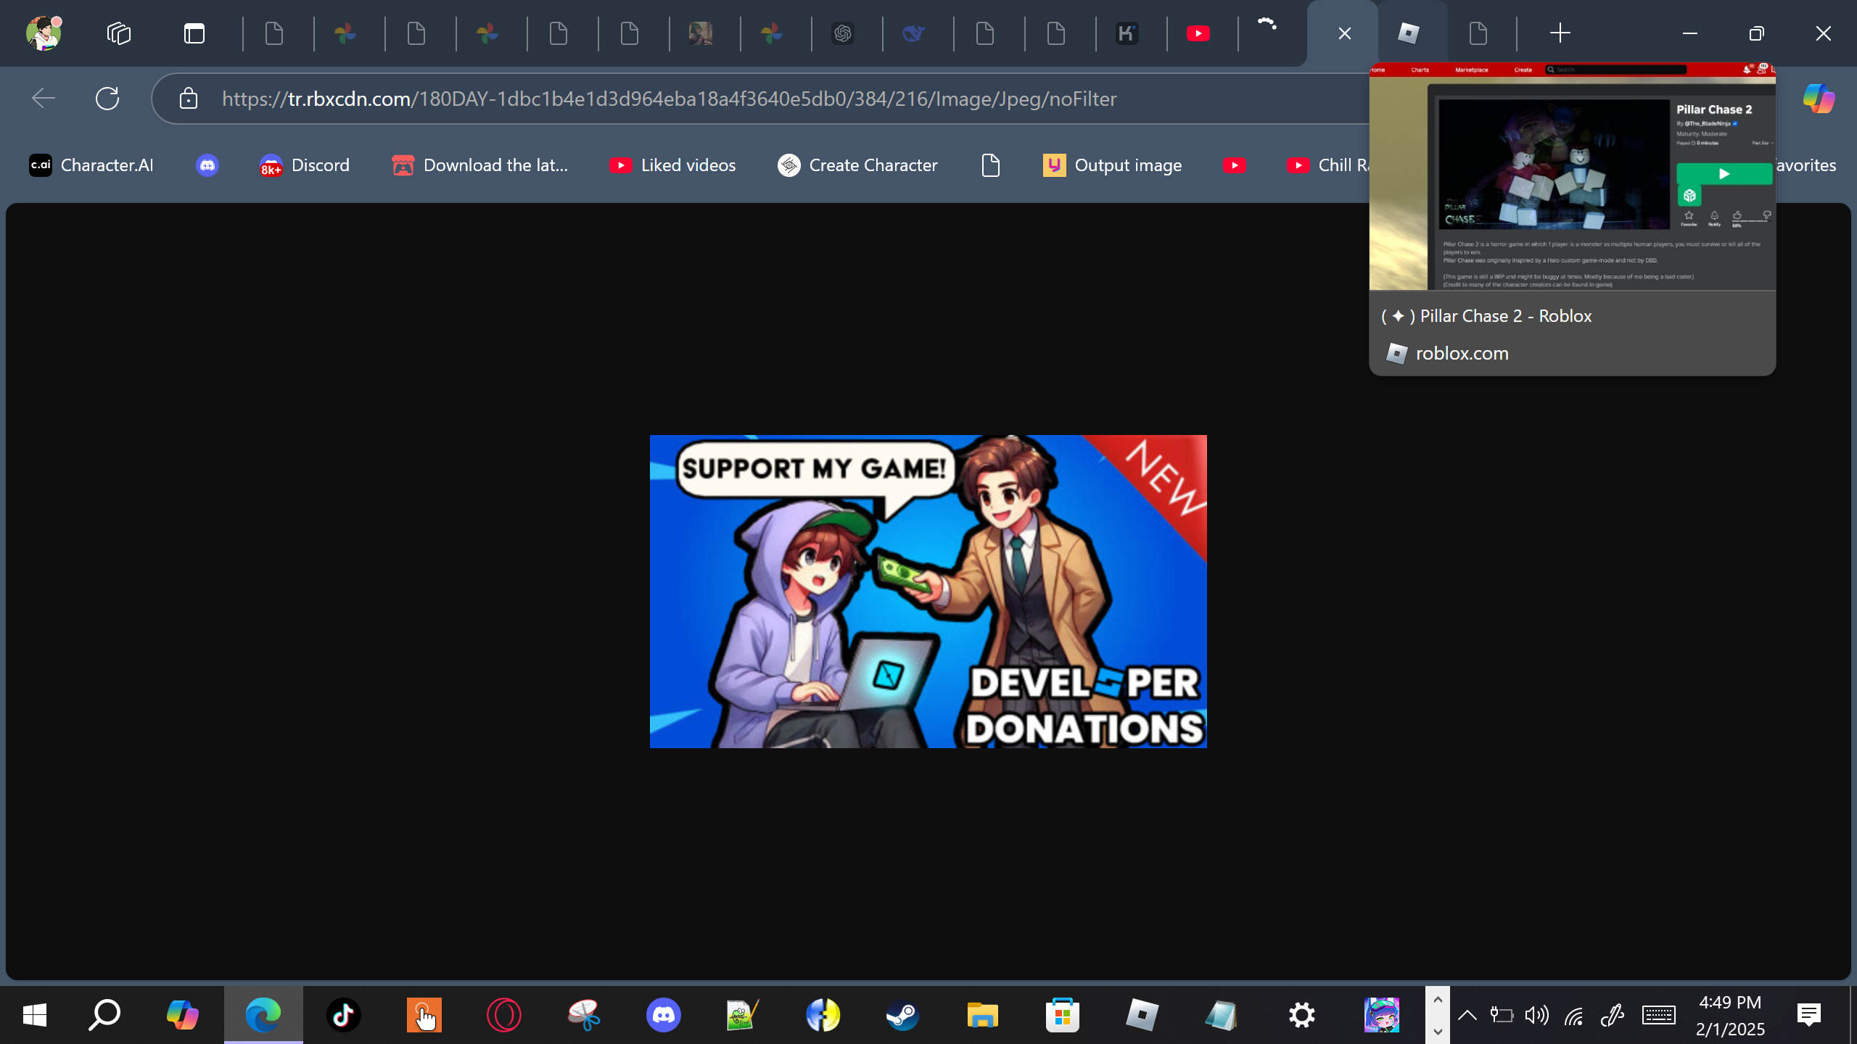Screen dimensions: 1857x1044
Task: Click the Pillar Chase 2 tab preview thumbnail
Action: point(1572,177)
